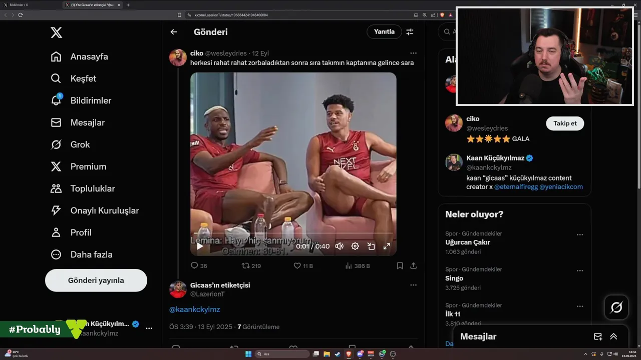Share ciko's post
641x360 pixels.
[x=414, y=266]
